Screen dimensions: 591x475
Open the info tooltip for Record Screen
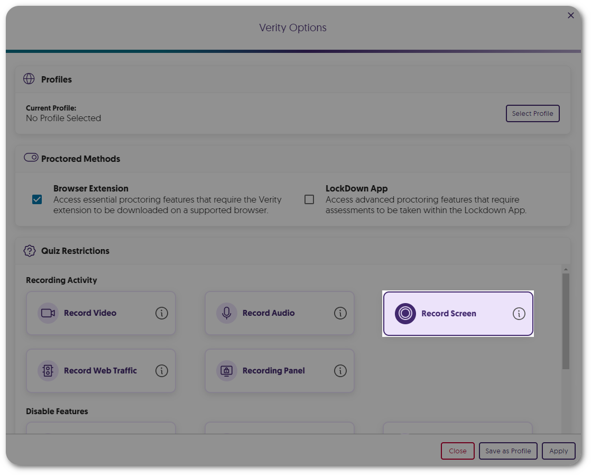coord(519,313)
